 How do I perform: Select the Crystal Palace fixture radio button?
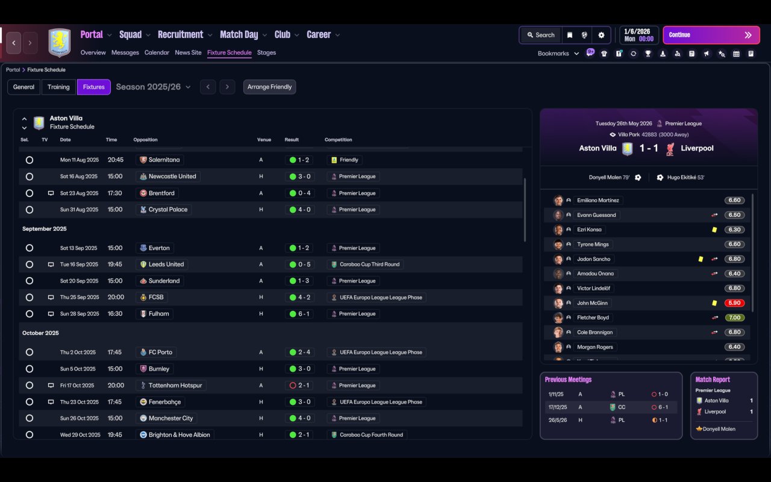coord(30,210)
